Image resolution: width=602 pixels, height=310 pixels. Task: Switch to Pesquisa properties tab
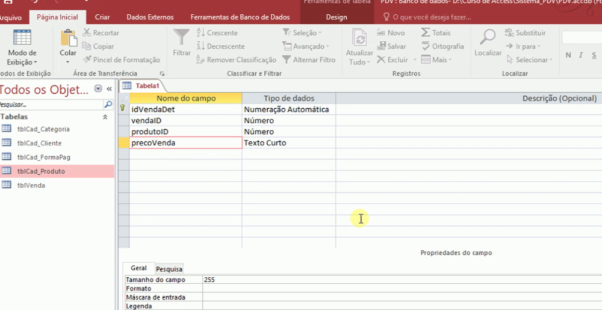click(x=169, y=269)
